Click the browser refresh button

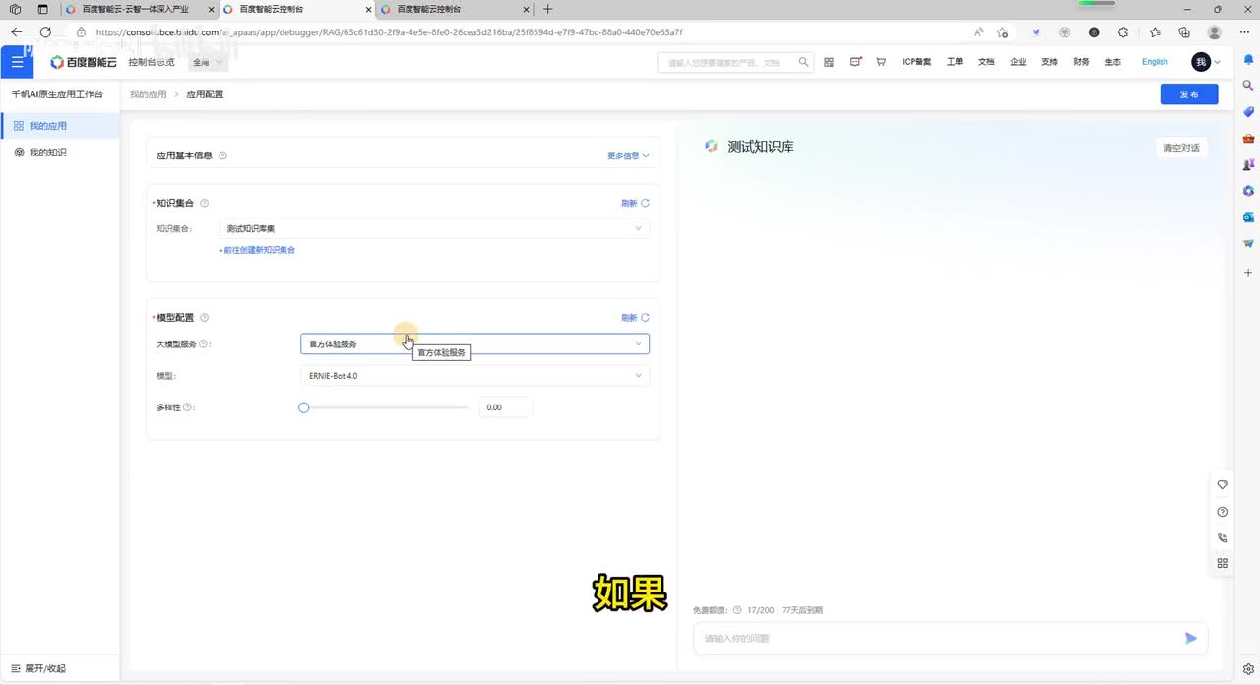45,31
